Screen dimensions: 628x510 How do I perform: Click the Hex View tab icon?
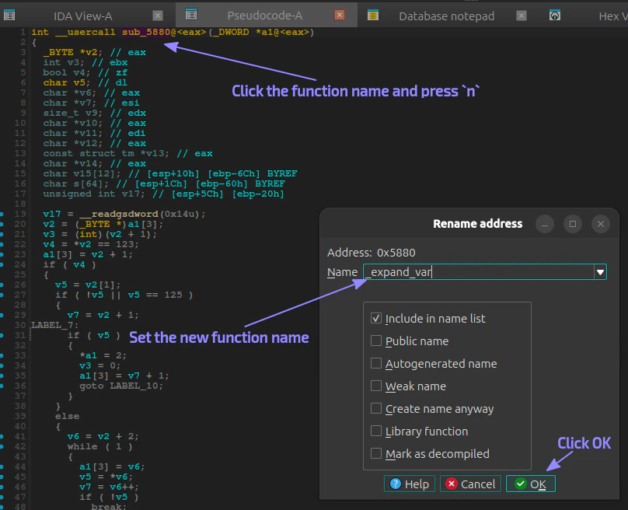pyautogui.click(x=555, y=16)
